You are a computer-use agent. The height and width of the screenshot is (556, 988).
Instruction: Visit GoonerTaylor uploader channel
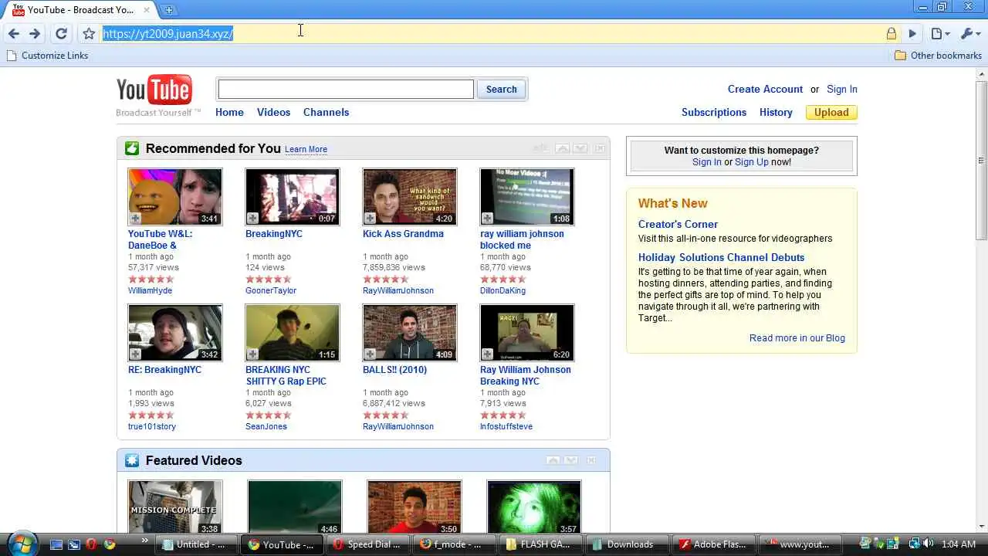click(x=271, y=290)
